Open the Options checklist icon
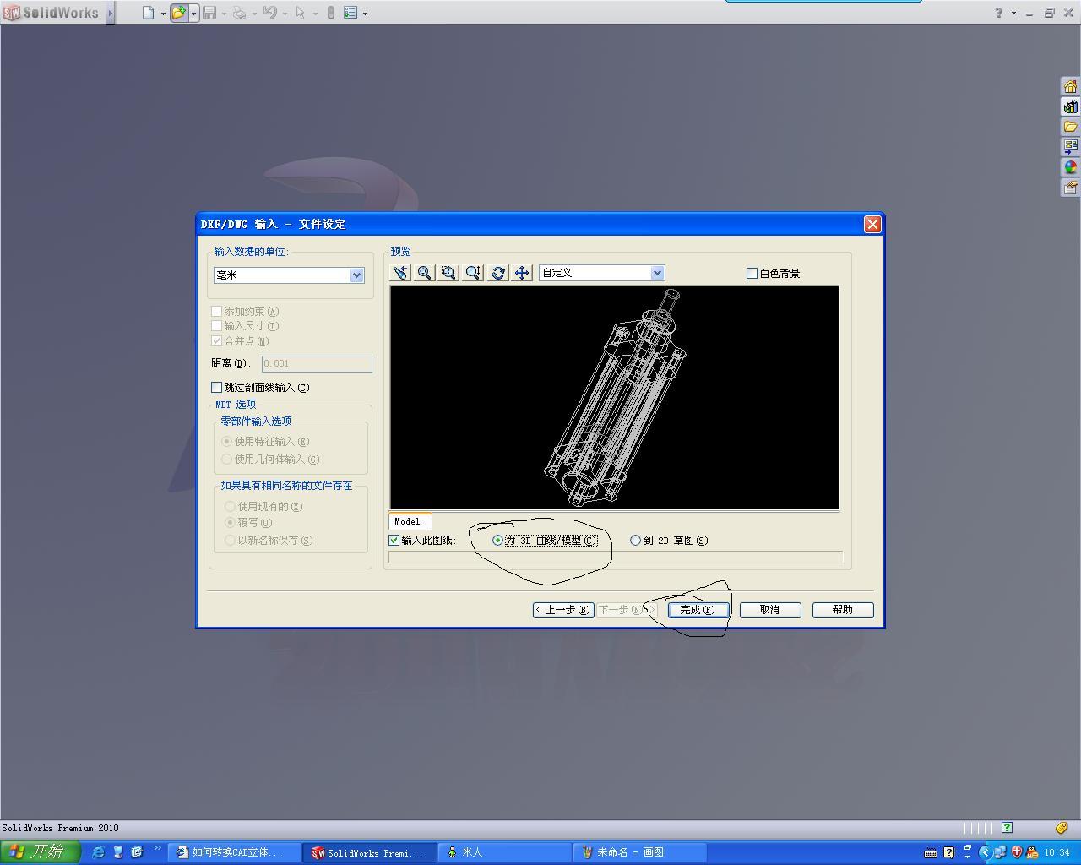Image resolution: width=1081 pixels, height=865 pixels. point(350,13)
